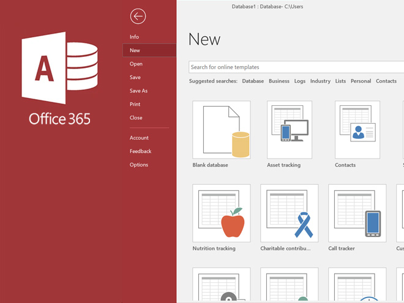Click the Database suggested search link
The width and height of the screenshot is (404, 303).
(253, 81)
